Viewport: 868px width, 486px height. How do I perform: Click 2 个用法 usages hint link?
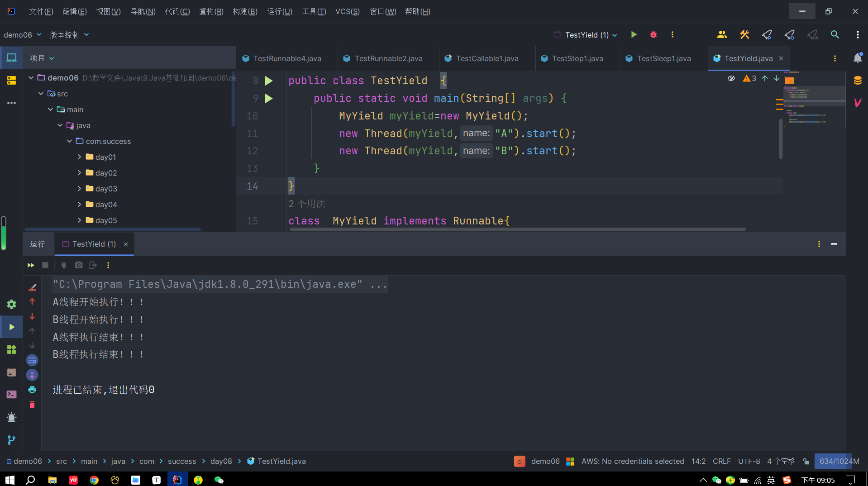pos(307,204)
